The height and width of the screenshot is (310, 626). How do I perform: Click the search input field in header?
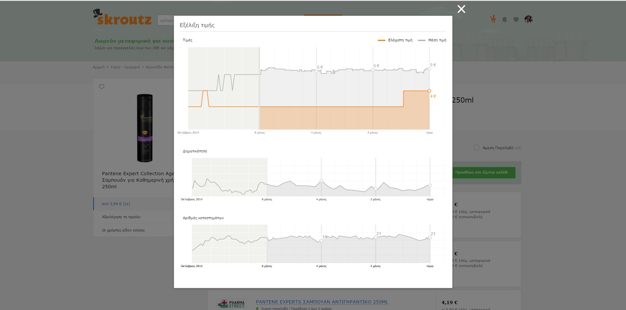pos(166,20)
